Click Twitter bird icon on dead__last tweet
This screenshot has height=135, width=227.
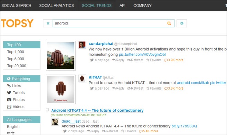point(65,131)
